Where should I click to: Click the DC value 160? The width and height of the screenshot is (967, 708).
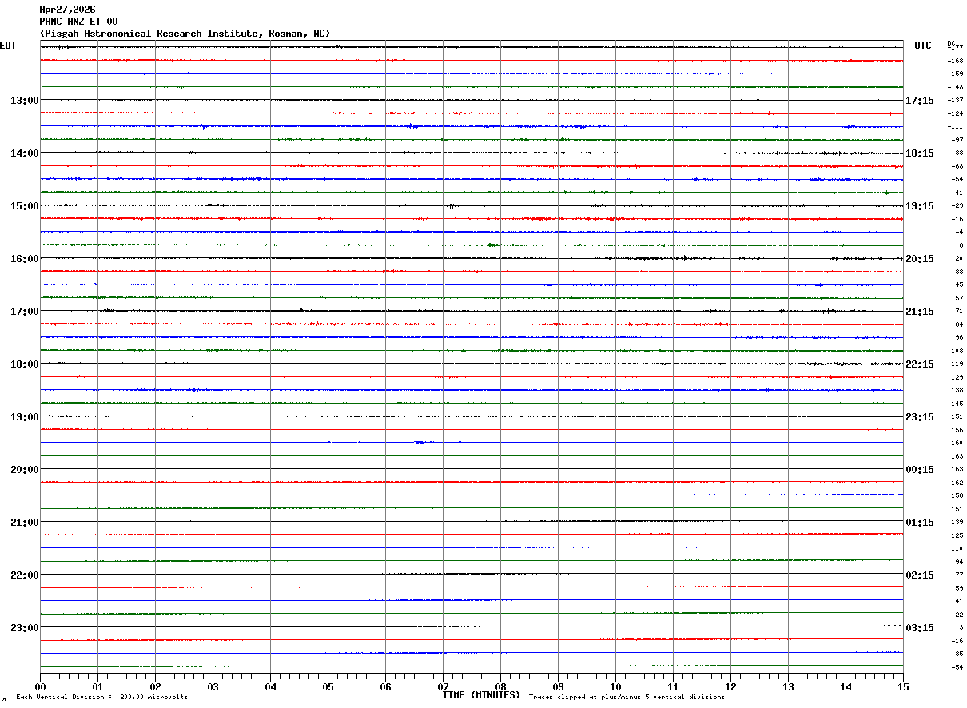[x=957, y=443]
